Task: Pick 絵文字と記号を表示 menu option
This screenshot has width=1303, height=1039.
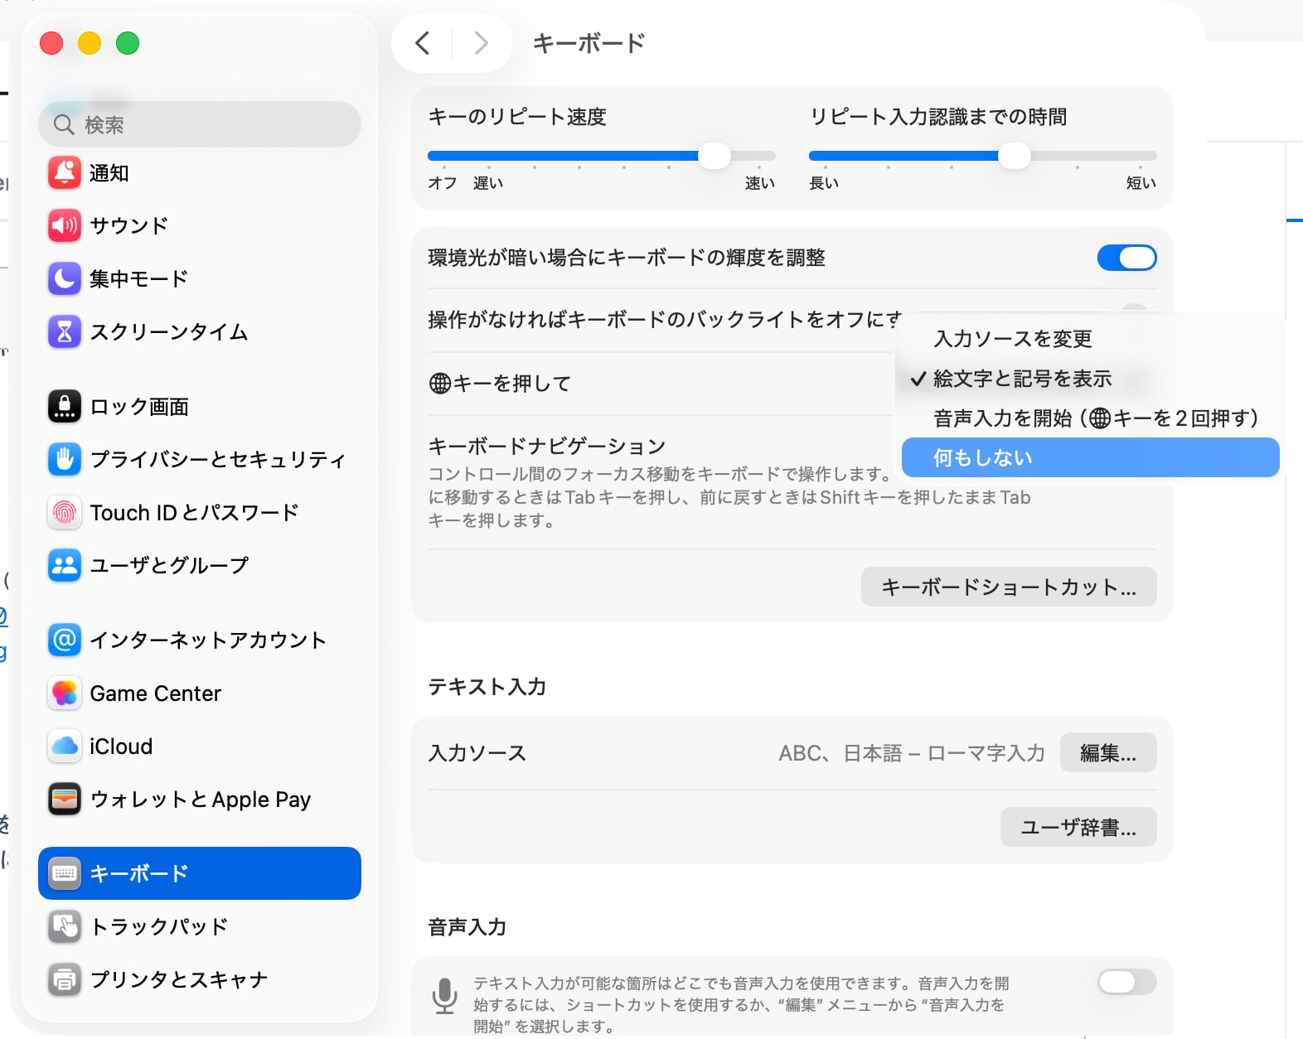Action: [x=1022, y=379]
